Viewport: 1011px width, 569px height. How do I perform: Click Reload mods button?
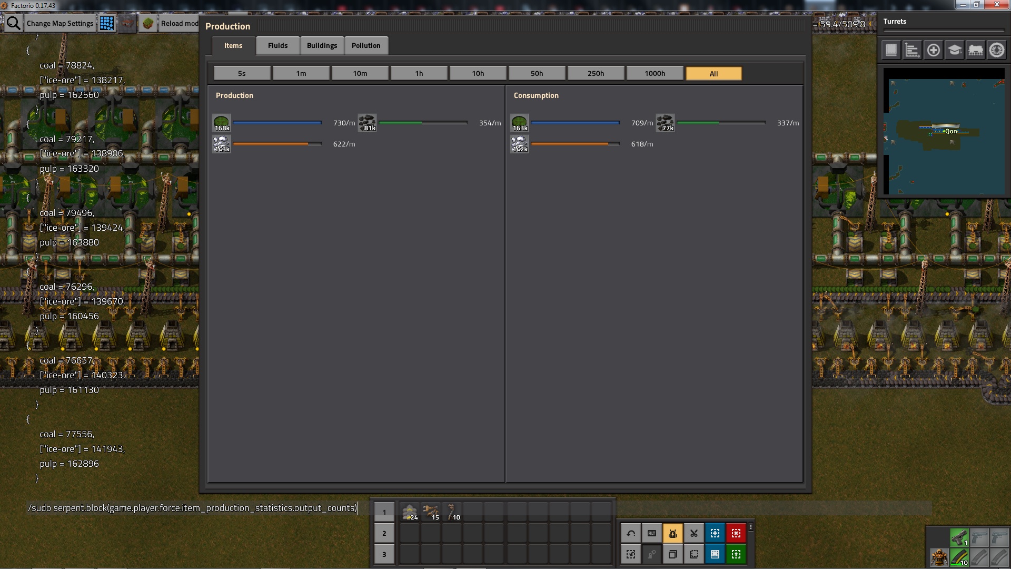pyautogui.click(x=179, y=23)
